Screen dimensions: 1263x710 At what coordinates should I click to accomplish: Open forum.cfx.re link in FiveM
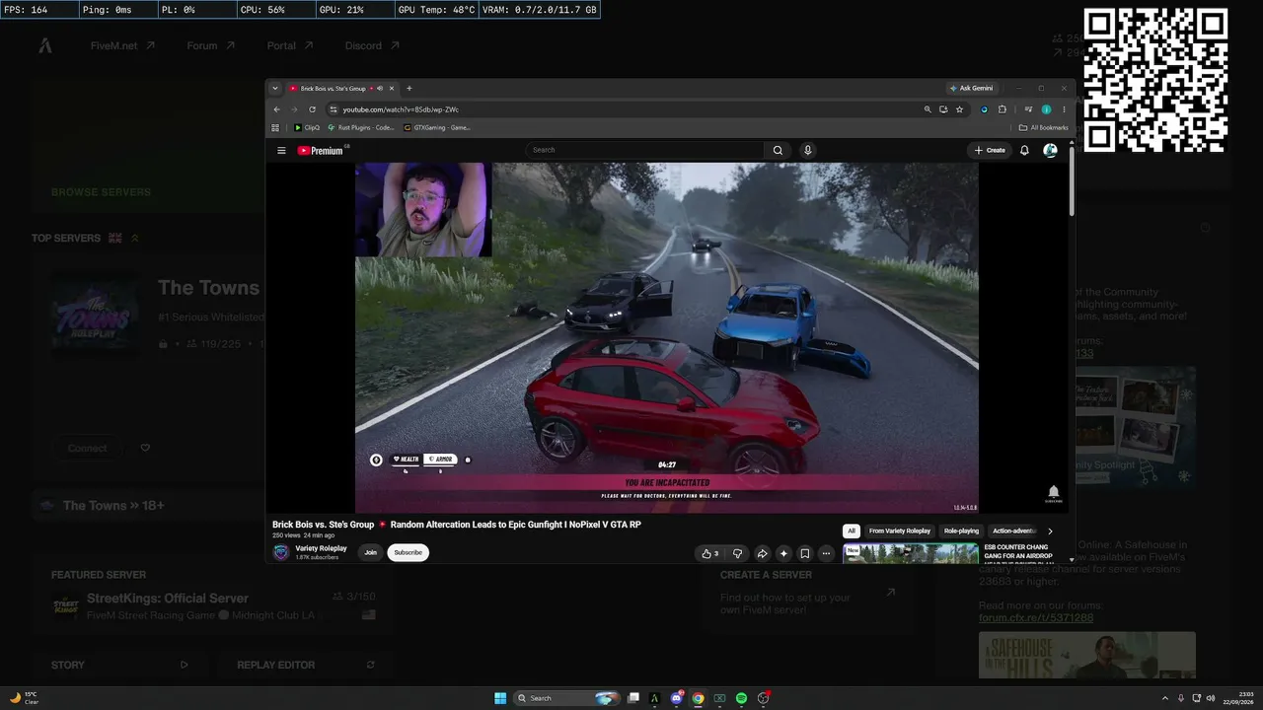pyautogui.click(x=1036, y=617)
